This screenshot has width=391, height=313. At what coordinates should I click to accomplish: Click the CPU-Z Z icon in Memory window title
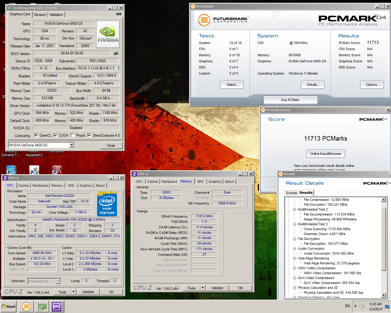click(134, 174)
